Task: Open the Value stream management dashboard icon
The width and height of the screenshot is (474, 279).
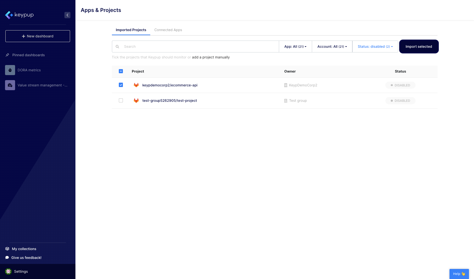Action: pos(10,85)
